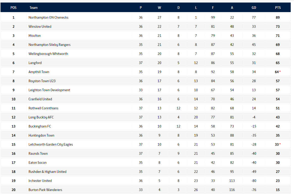Viewport: 294px width, 195px height.
Task: Click the Winslow United team name
Action: point(40,27)
